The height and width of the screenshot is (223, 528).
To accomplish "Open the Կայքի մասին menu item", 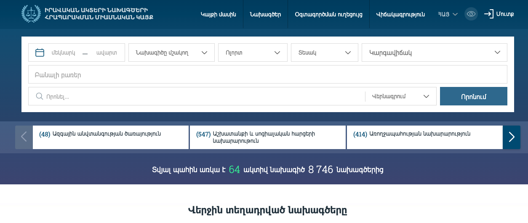I will pyautogui.click(x=218, y=14).
